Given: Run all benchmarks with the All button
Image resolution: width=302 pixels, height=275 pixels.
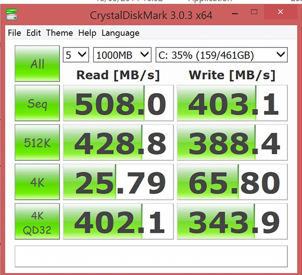Looking at the screenshot, I should point(37,63).
